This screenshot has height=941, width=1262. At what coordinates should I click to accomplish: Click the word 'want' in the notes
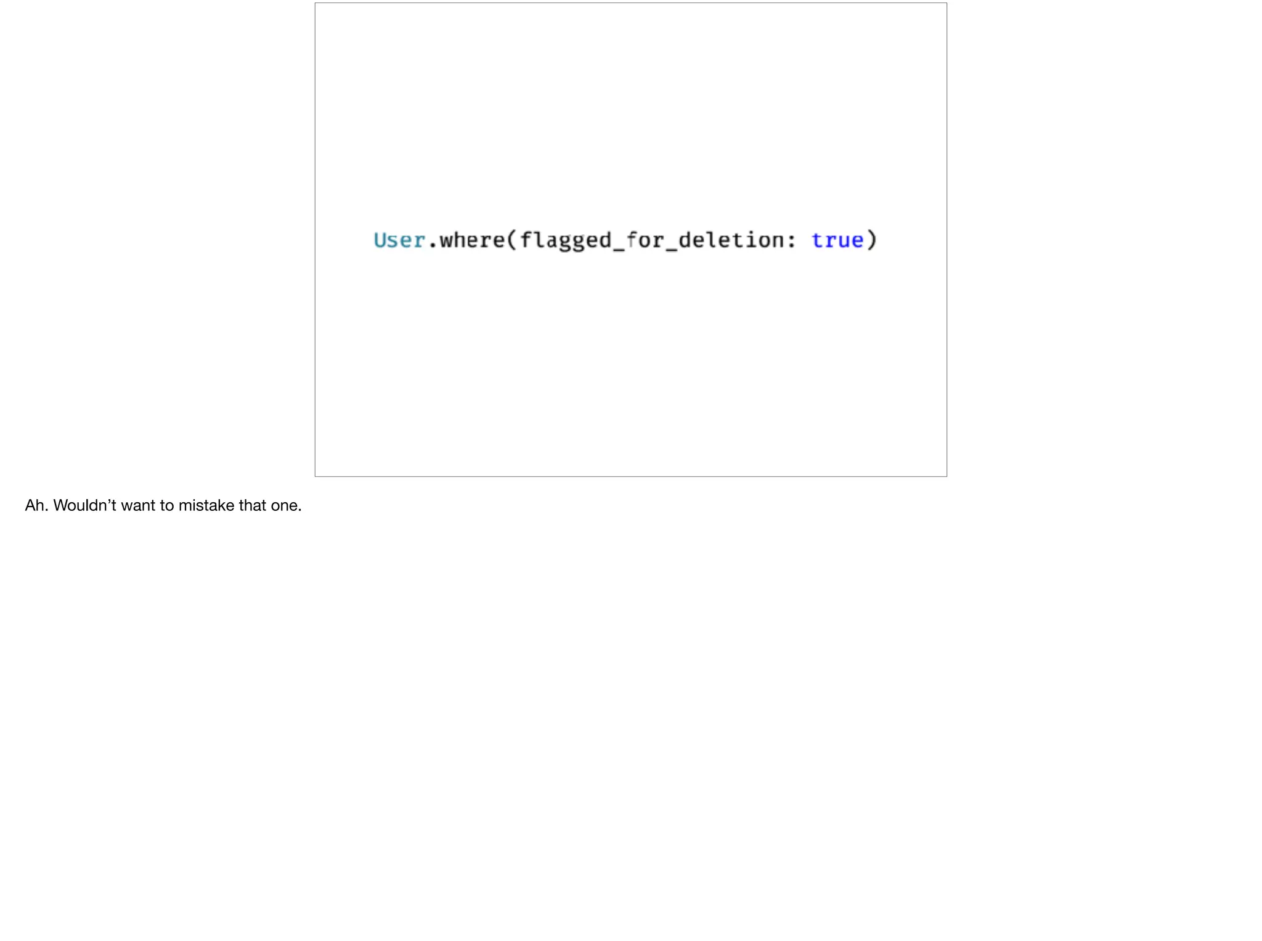(x=139, y=506)
